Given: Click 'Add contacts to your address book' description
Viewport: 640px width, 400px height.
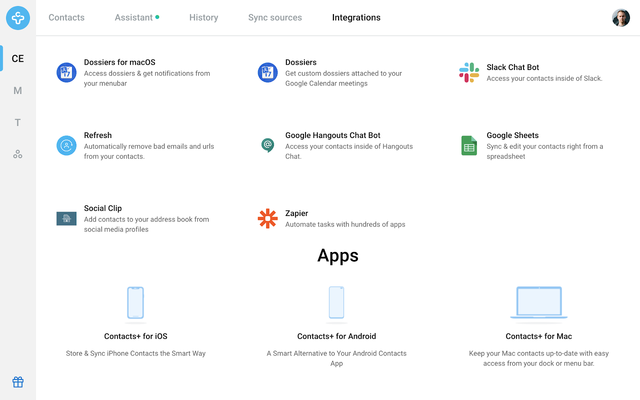Looking at the screenshot, I should coord(146,224).
